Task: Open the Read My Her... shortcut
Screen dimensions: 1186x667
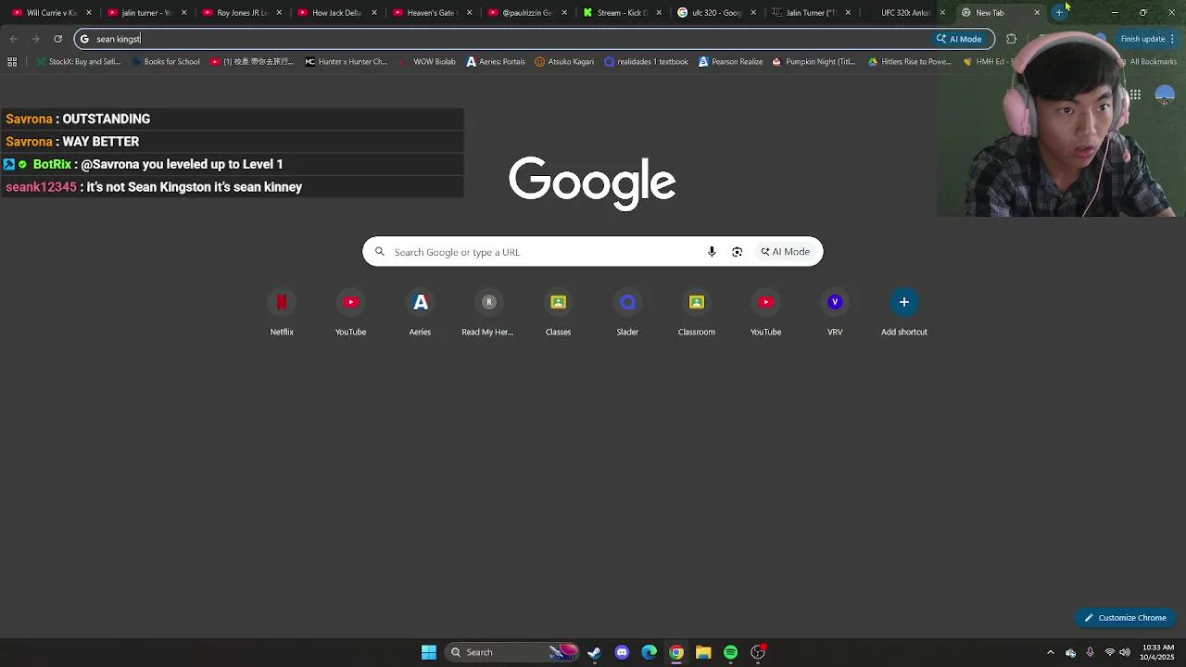Action: click(x=488, y=303)
